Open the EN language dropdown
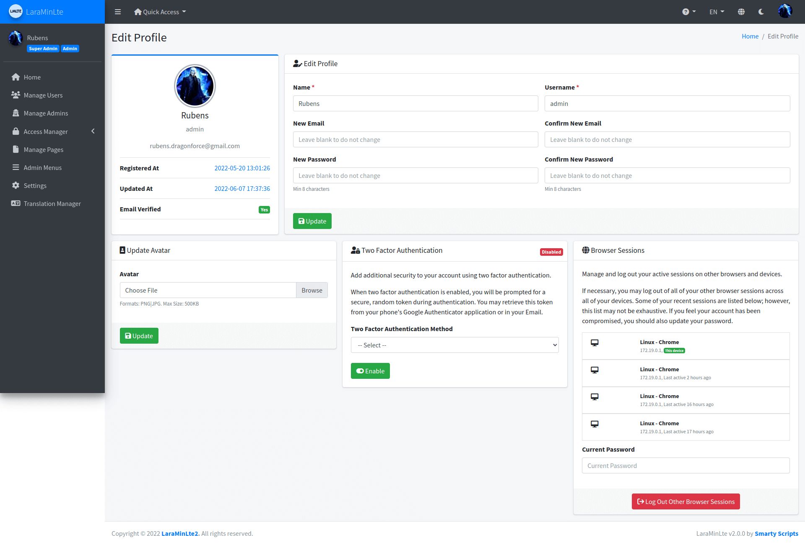This screenshot has width=805, height=545. (717, 12)
